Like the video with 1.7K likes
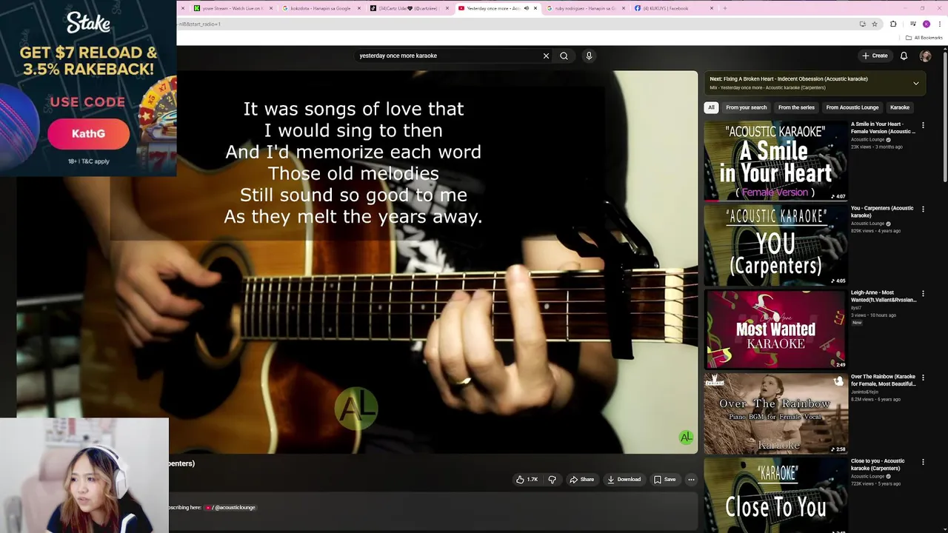The height and width of the screenshot is (533, 948). (527, 480)
